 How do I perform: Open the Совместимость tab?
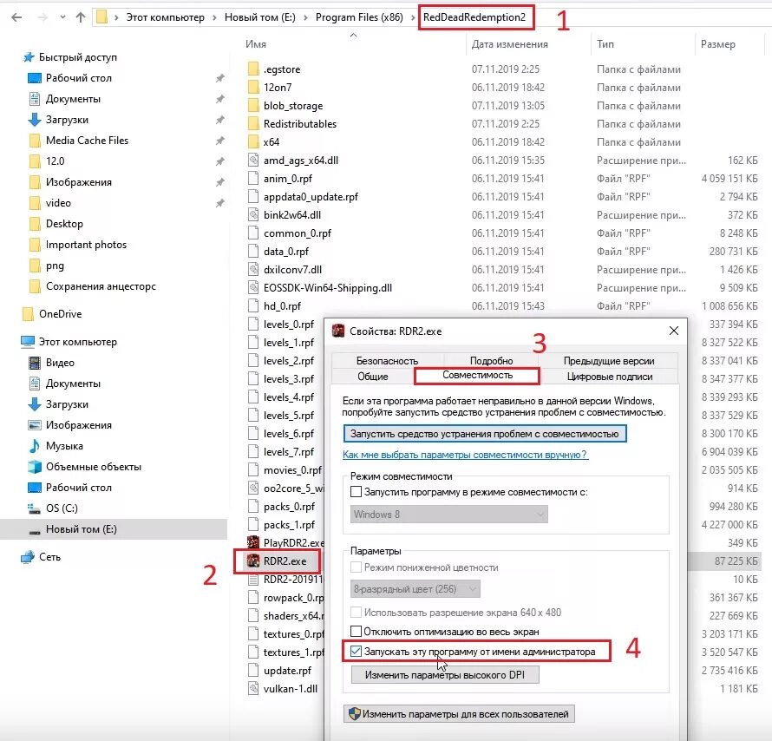click(x=477, y=376)
